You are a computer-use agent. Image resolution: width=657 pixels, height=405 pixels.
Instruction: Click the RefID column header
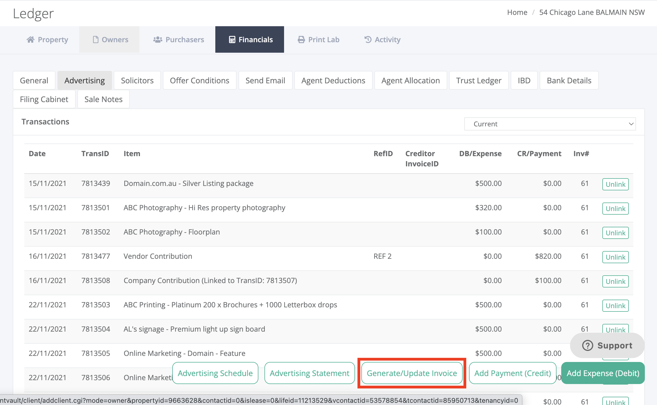(x=383, y=154)
